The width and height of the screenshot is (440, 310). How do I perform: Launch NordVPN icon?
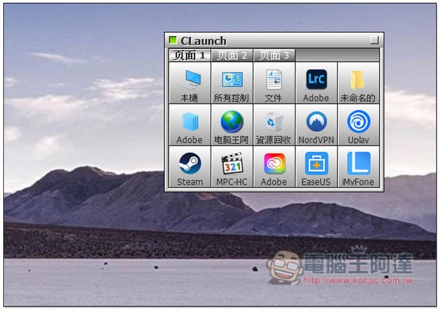tap(316, 125)
